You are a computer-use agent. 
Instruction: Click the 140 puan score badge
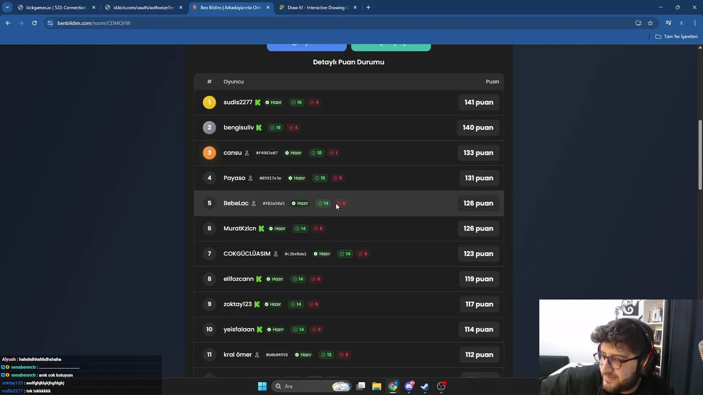point(478,127)
